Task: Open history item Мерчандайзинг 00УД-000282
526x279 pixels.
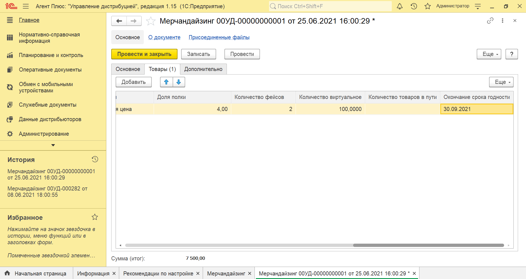Action: tap(47, 192)
